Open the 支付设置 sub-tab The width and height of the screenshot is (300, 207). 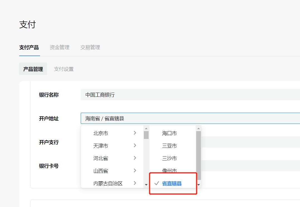click(x=64, y=69)
